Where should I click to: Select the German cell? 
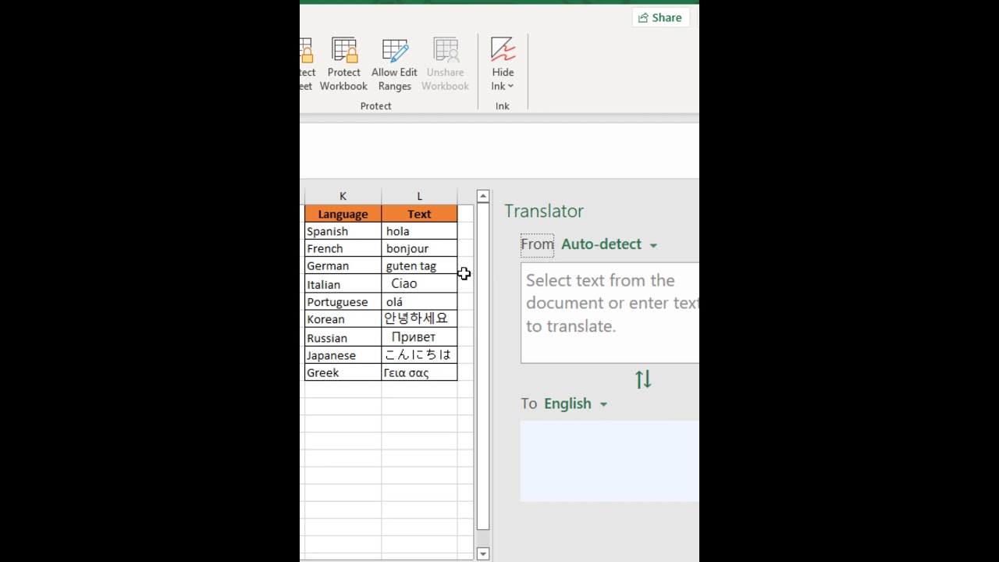point(343,266)
